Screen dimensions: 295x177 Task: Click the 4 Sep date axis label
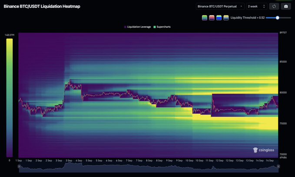(x=79, y=160)
